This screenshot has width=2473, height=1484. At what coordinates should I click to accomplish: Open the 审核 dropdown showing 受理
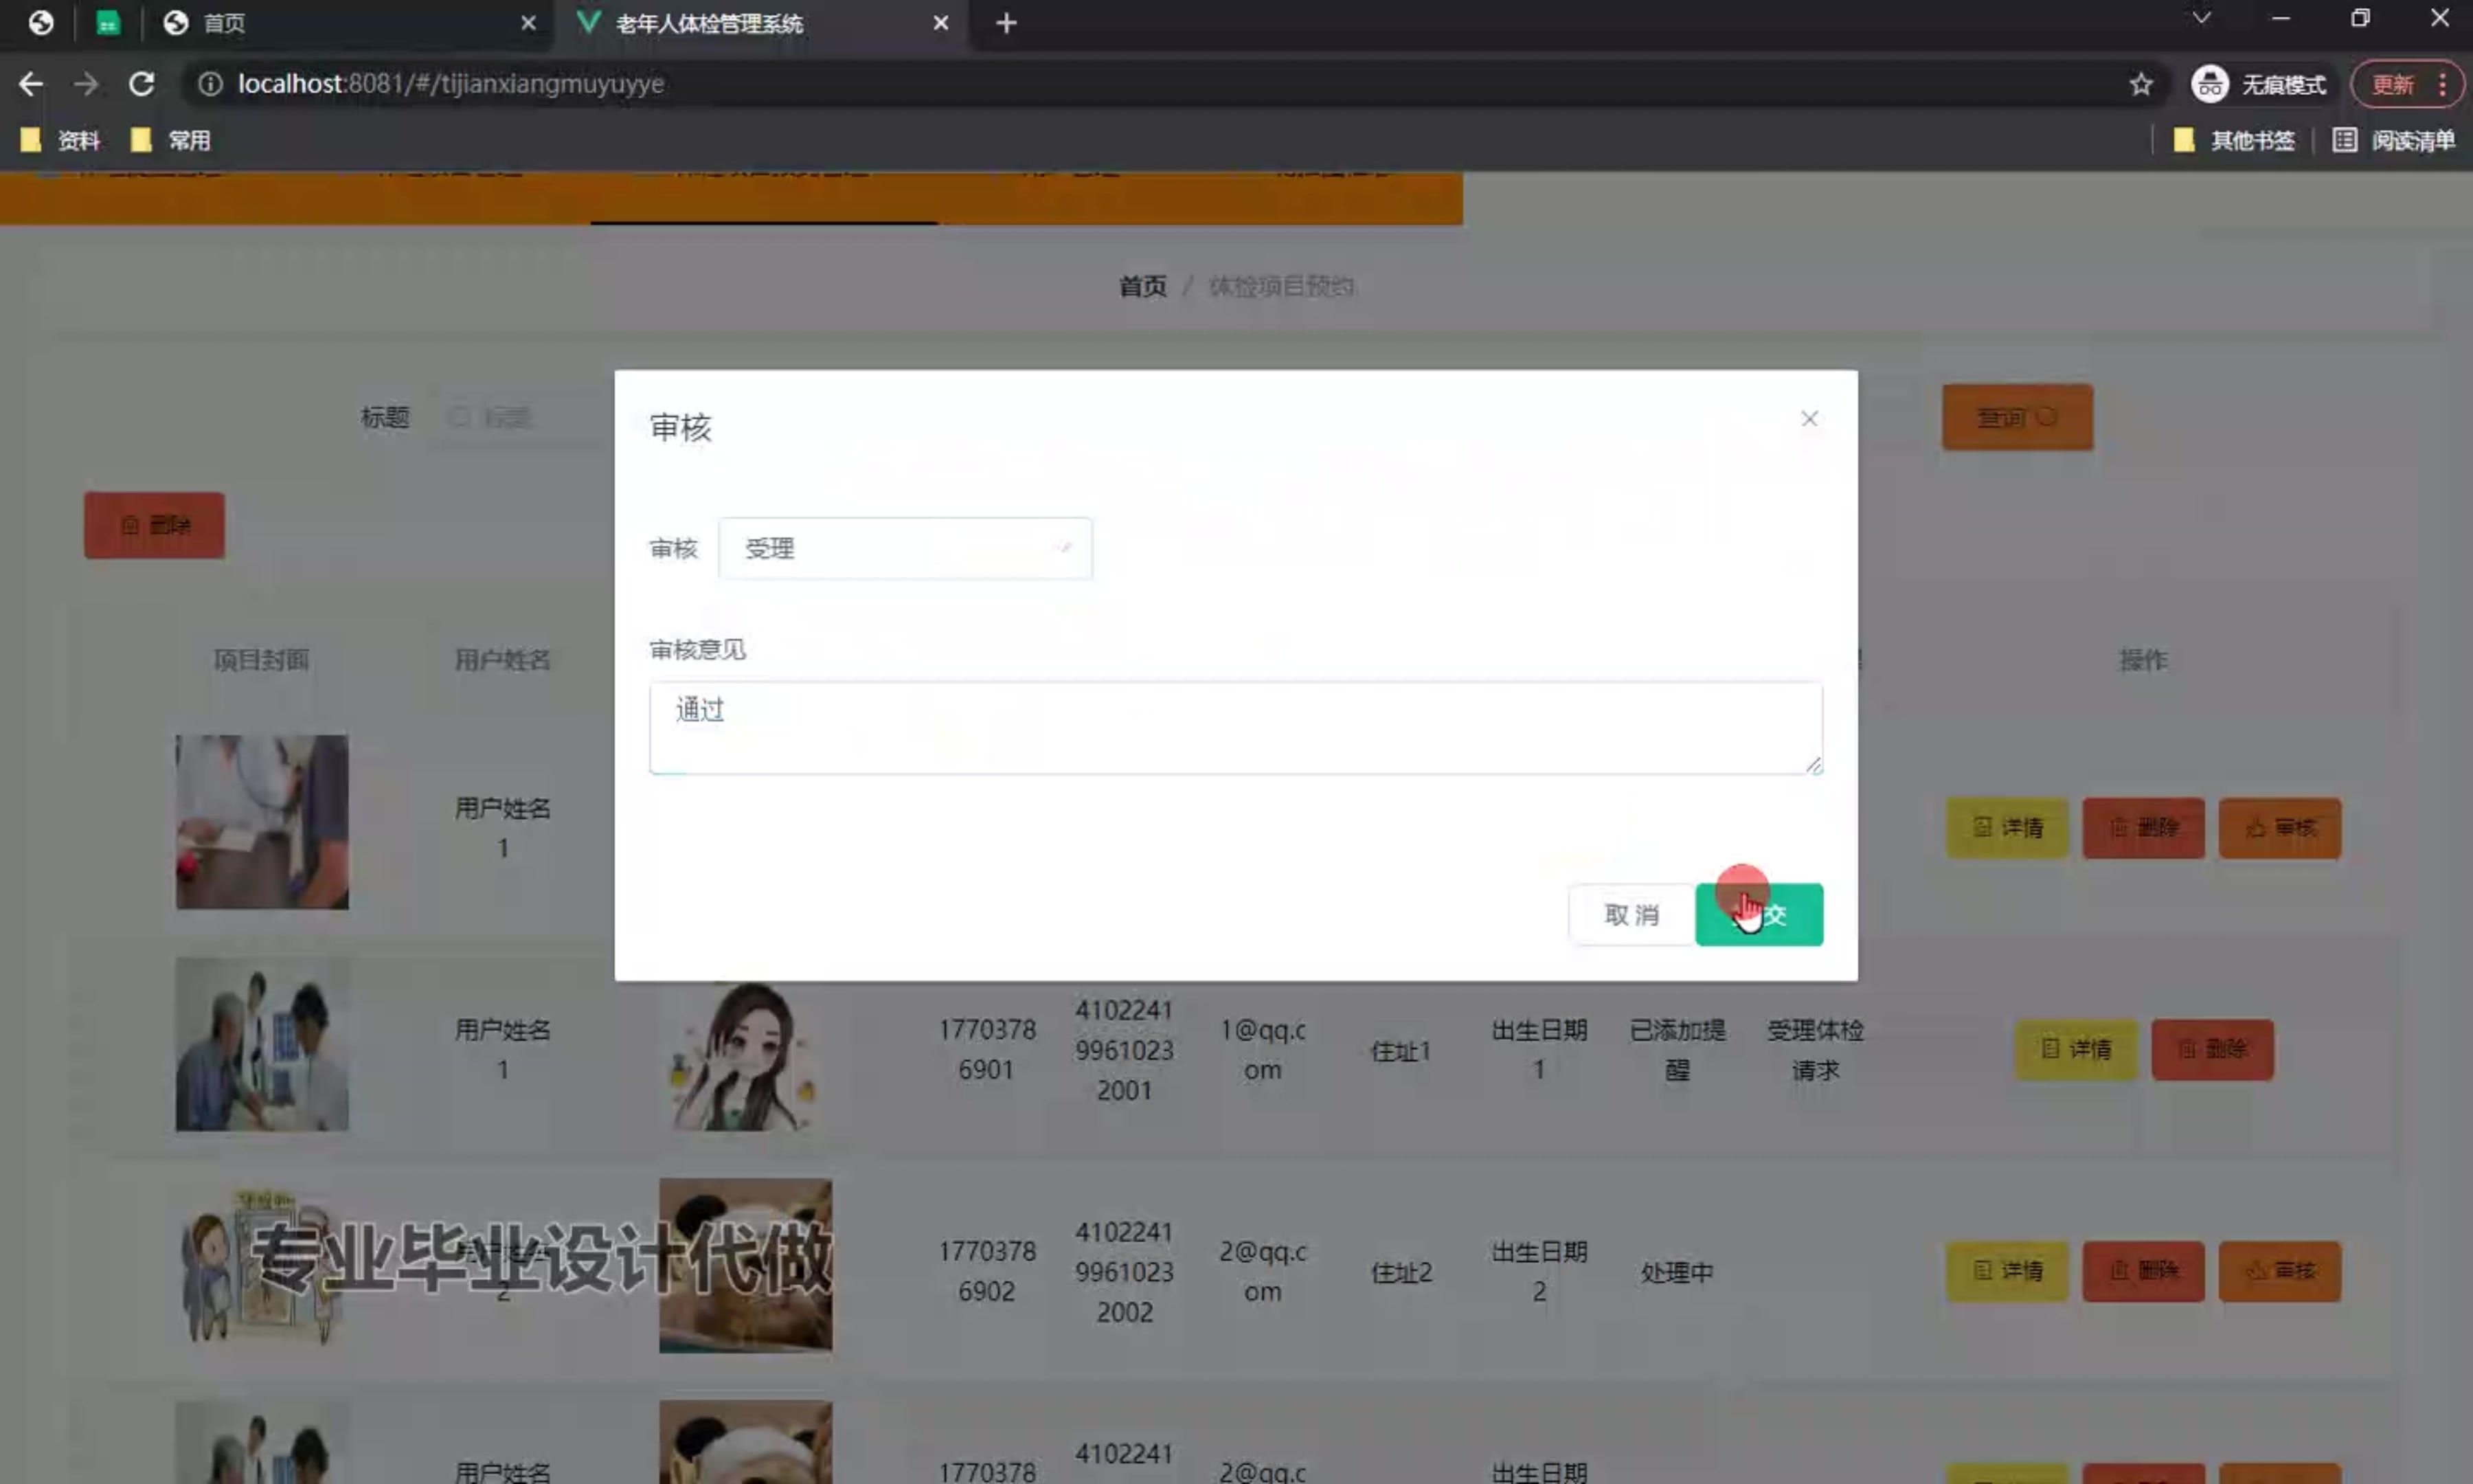(905, 548)
